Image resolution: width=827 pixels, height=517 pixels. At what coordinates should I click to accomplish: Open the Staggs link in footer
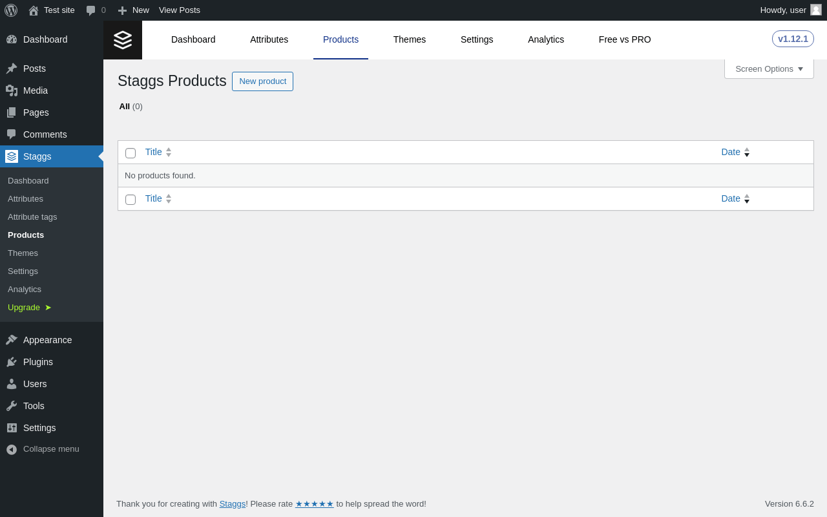(x=232, y=503)
